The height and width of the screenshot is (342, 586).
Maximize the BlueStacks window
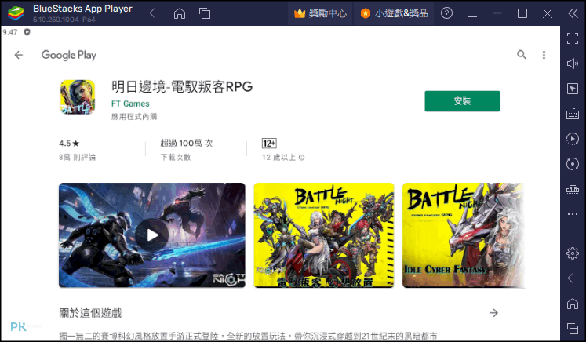click(x=522, y=13)
